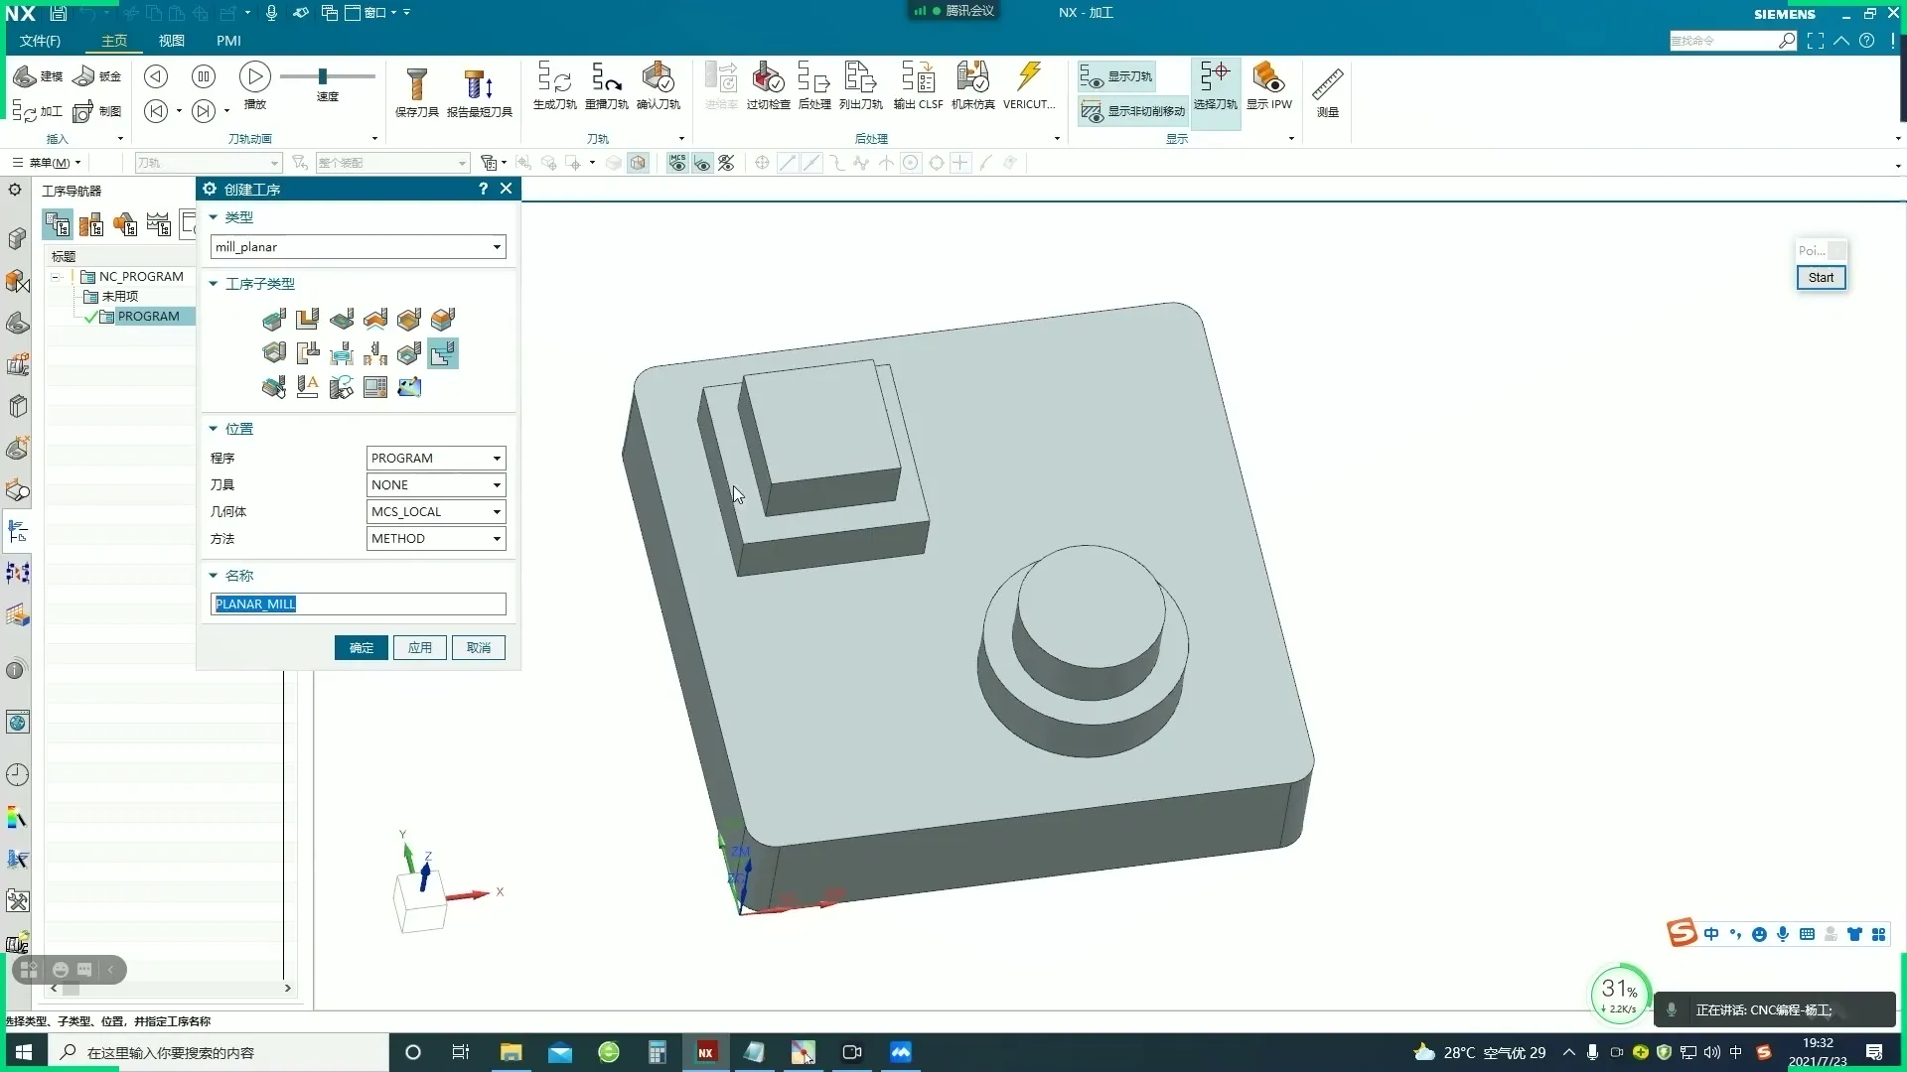Collapse the Operation Subtype (工序子类型) section

click(214, 284)
